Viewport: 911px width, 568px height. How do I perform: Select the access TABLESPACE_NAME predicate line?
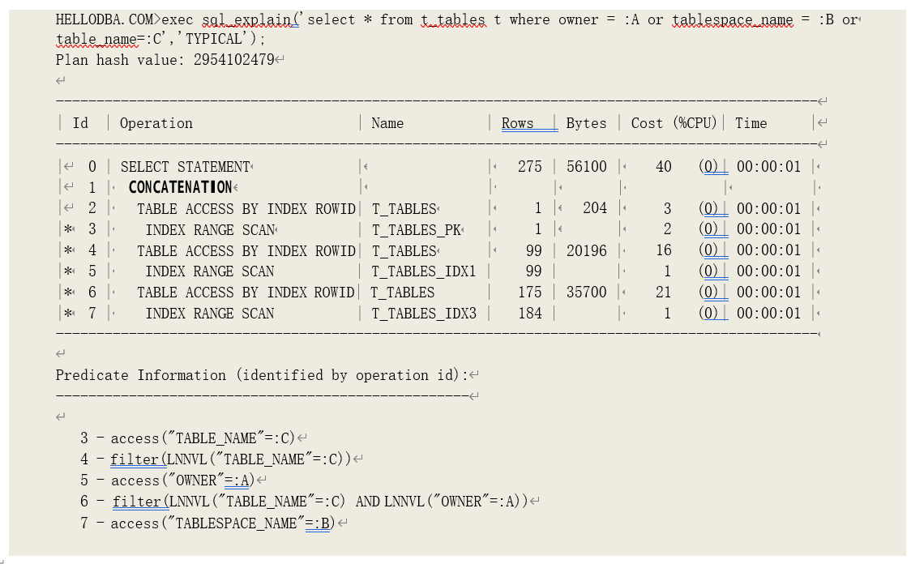pos(221,523)
